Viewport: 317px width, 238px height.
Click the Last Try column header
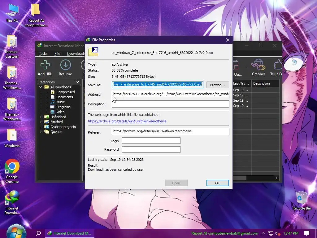[241, 83]
